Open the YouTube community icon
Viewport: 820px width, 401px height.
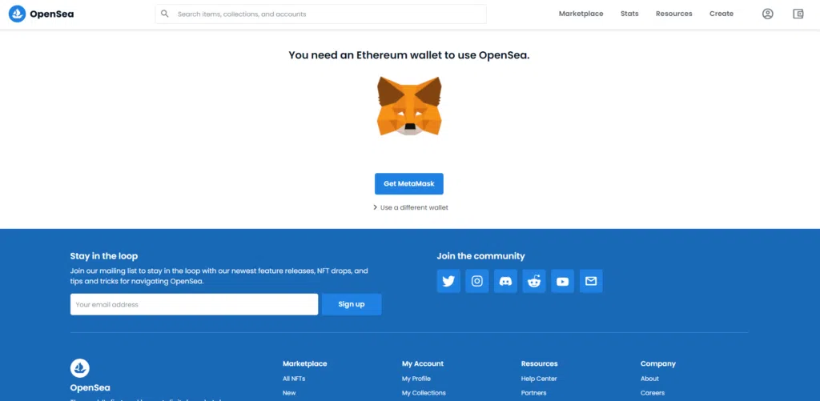point(563,281)
